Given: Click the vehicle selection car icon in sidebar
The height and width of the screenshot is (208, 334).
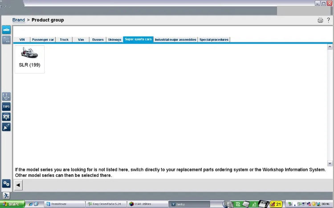Looking at the screenshot, I should coord(6,30).
